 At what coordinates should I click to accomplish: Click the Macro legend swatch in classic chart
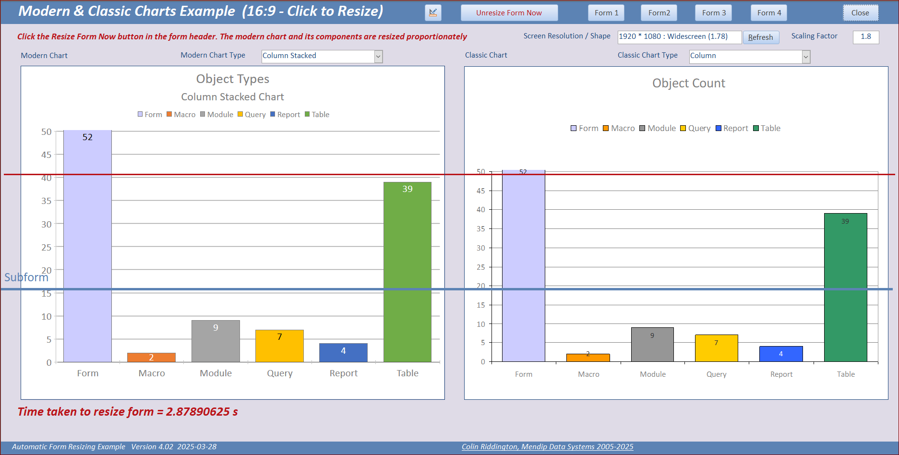tap(606, 128)
